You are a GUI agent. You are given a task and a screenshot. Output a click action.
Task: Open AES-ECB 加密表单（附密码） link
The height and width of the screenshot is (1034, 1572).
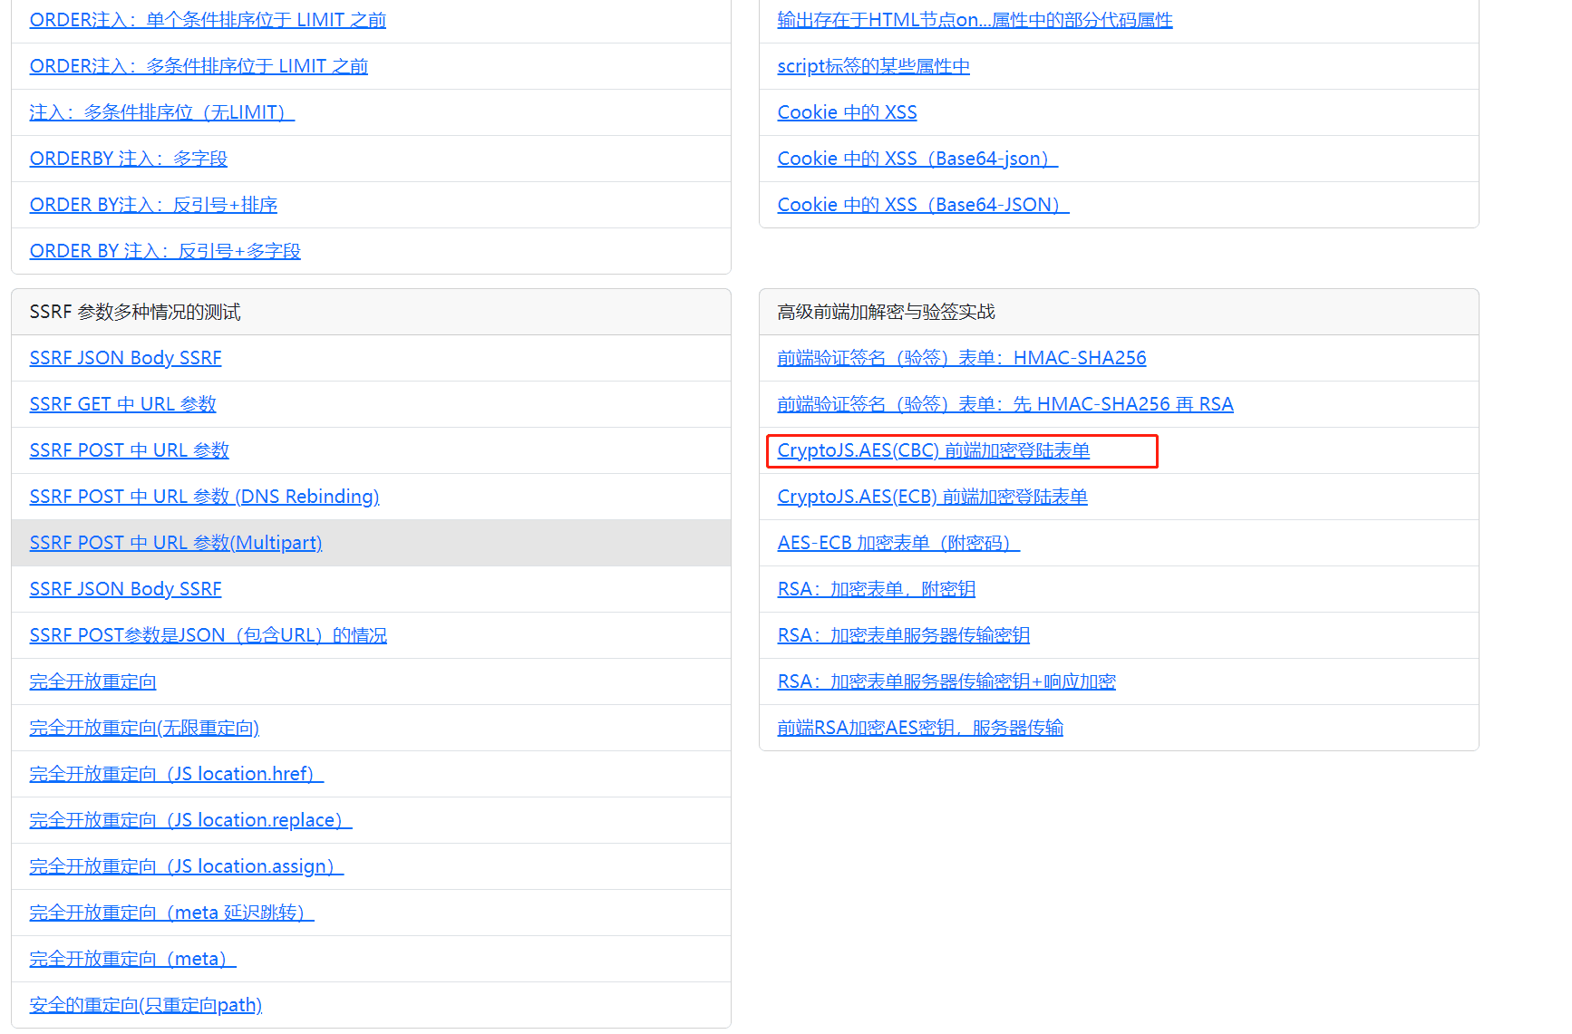point(898,543)
